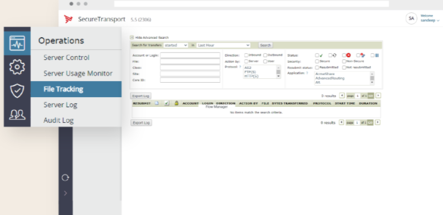Screen dimensions: 443x215
Task: Check the blue paused status checkbox
Action: [372, 56]
